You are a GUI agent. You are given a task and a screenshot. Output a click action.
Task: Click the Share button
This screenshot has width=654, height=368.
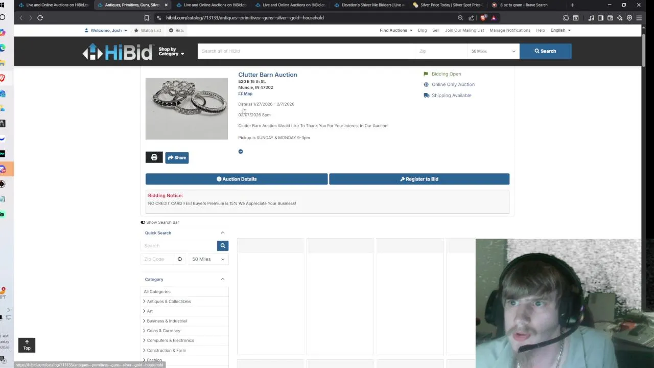coord(177,157)
